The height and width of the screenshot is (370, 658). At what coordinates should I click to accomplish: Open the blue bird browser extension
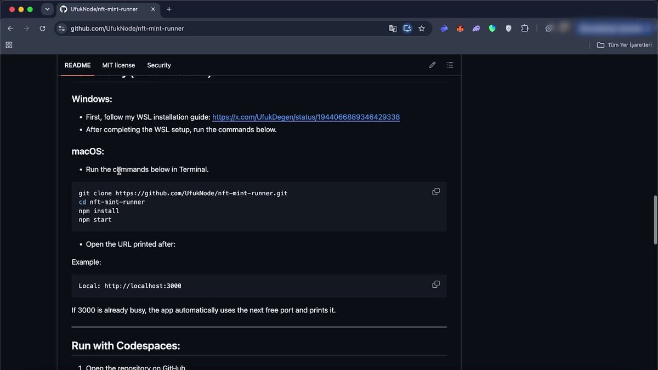click(444, 29)
